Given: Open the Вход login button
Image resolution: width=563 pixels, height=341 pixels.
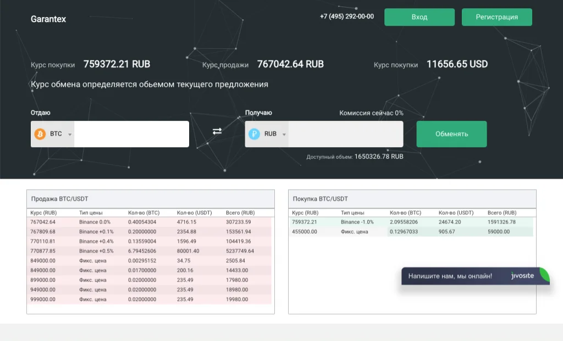Looking at the screenshot, I should click(x=420, y=17).
